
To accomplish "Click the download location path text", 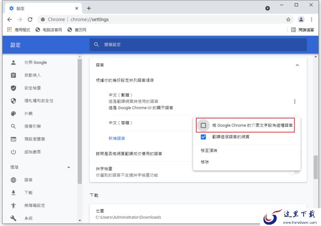I will [128, 217].
